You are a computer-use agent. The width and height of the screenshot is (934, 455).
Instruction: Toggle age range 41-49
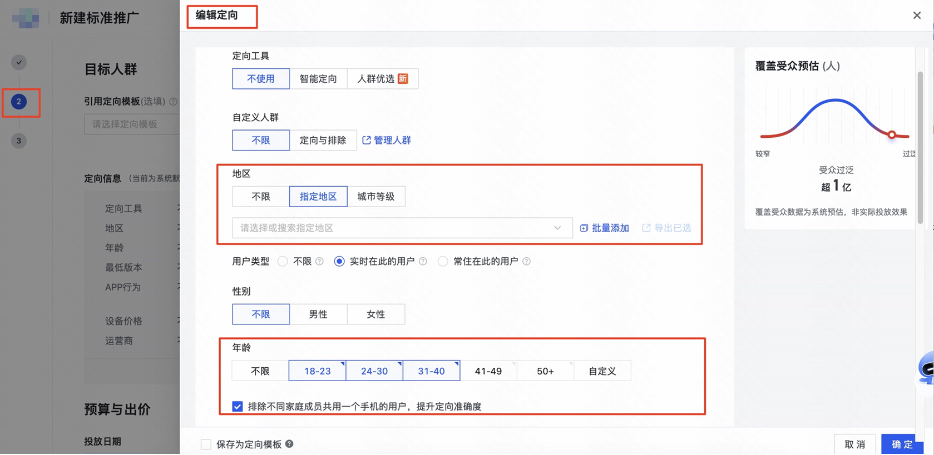[488, 371]
